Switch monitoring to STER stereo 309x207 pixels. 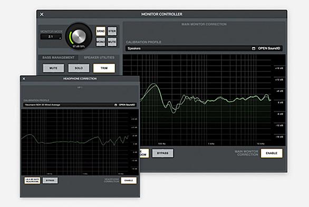click(x=112, y=31)
